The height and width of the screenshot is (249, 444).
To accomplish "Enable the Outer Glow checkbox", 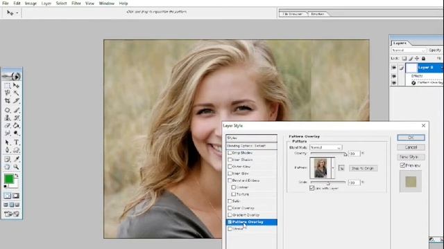I will pyautogui.click(x=230, y=167).
